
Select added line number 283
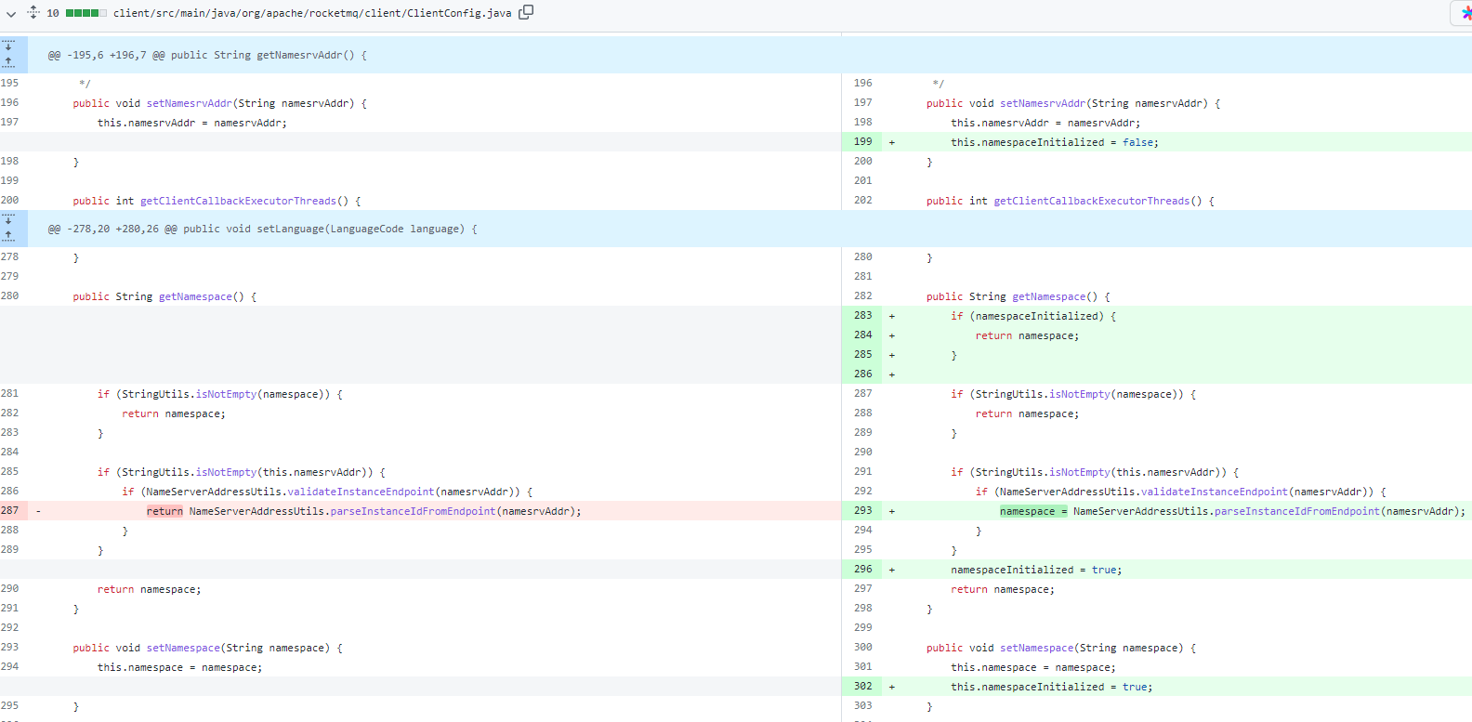click(x=863, y=316)
